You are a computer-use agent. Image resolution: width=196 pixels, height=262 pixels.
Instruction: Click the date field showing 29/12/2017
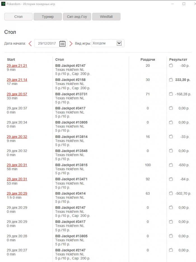[47, 44]
